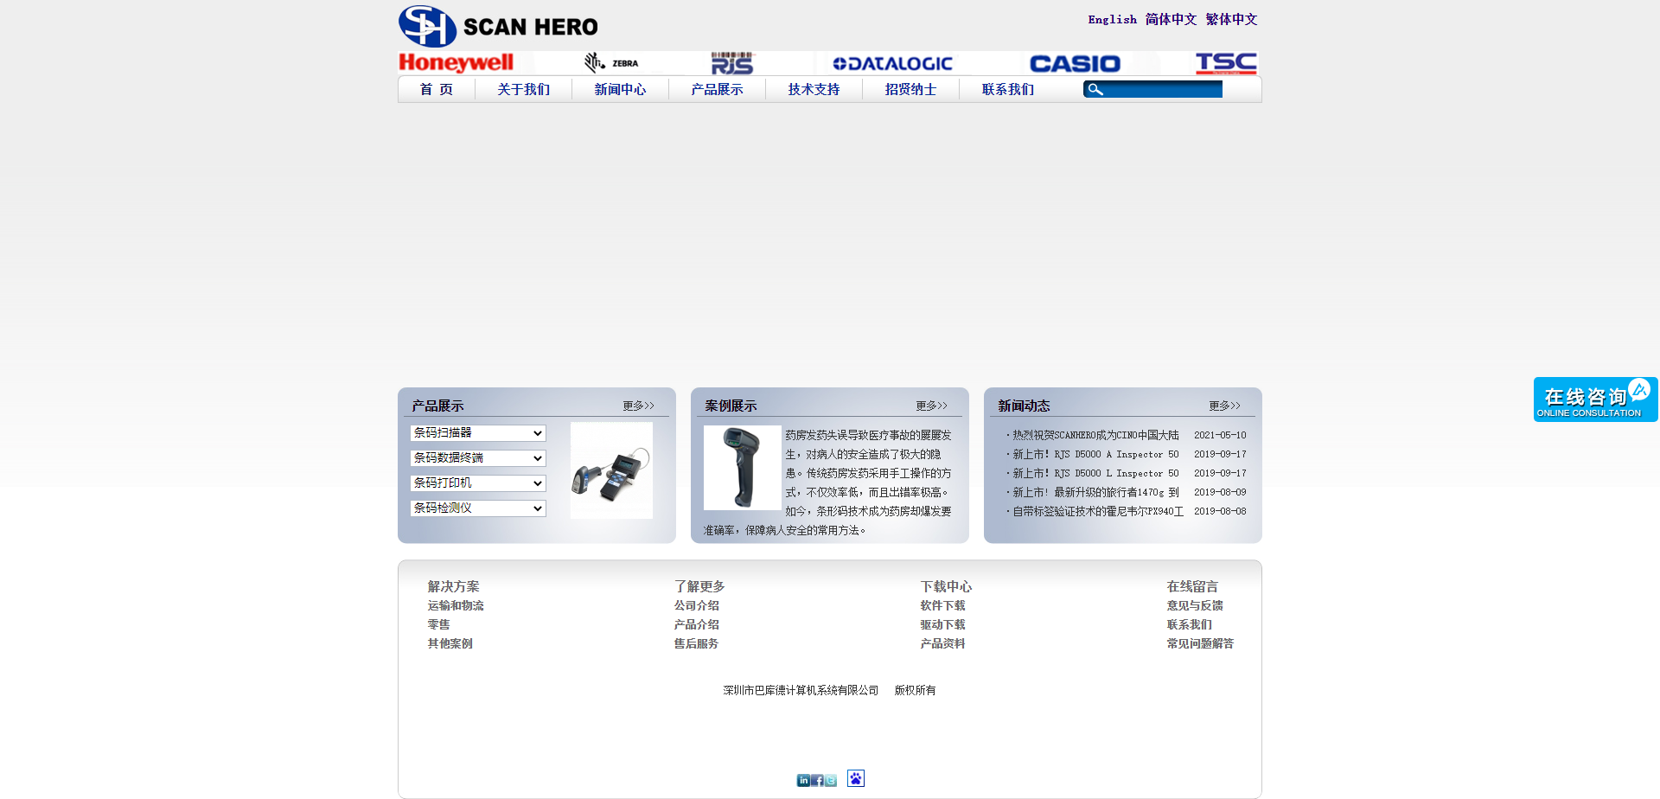Open 关于我们 in navigation bar
Image resolution: width=1660 pixels, height=799 pixels.
click(x=523, y=89)
